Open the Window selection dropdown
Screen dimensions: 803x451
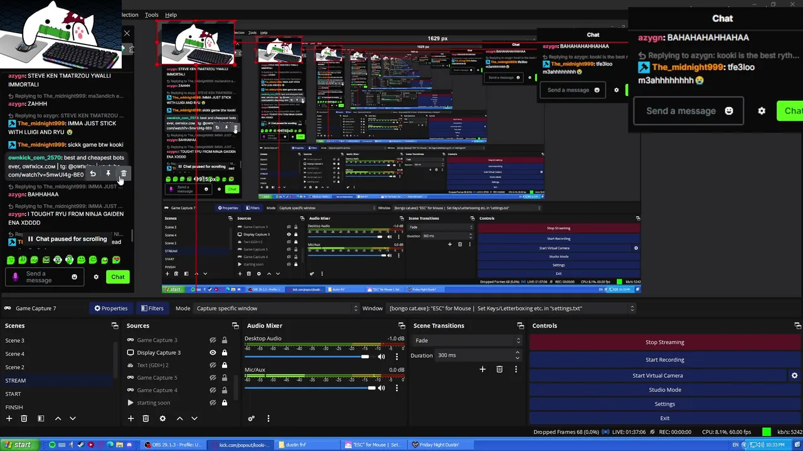tap(511, 308)
